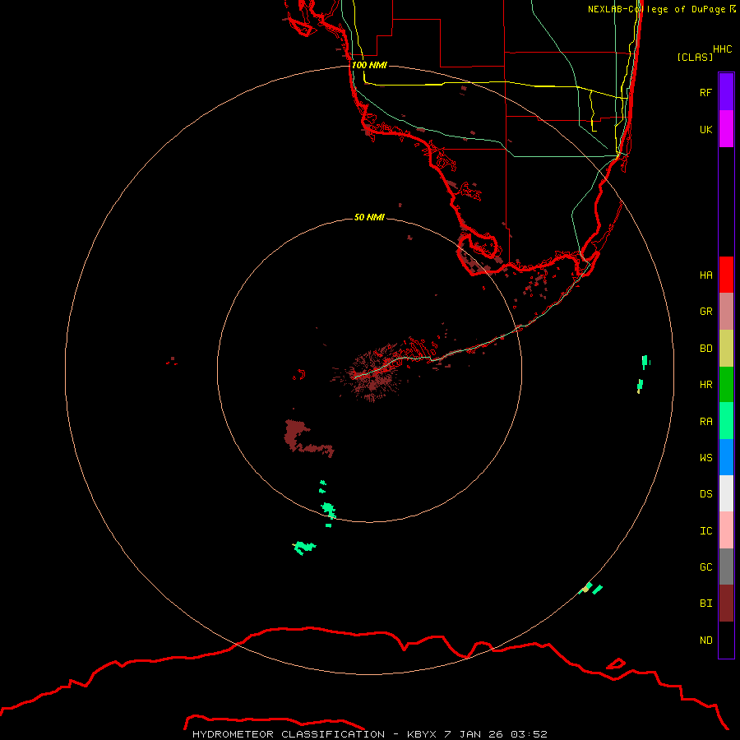Image resolution: width=740 pixels, height=740 pixels.
Task: Click the brown BI legend swatch
Action: click(x=726, y=604)
